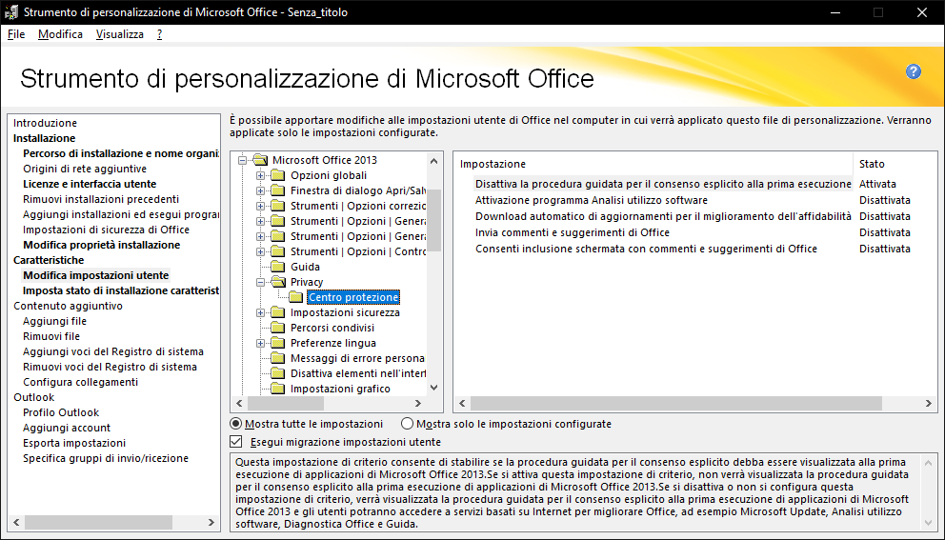Viewport: 945px width, 540px height.
Task: Click the blue help question mark icon
Action: 913,71
